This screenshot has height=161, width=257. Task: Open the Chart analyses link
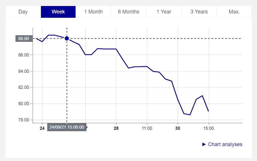(x=225, y=144)
